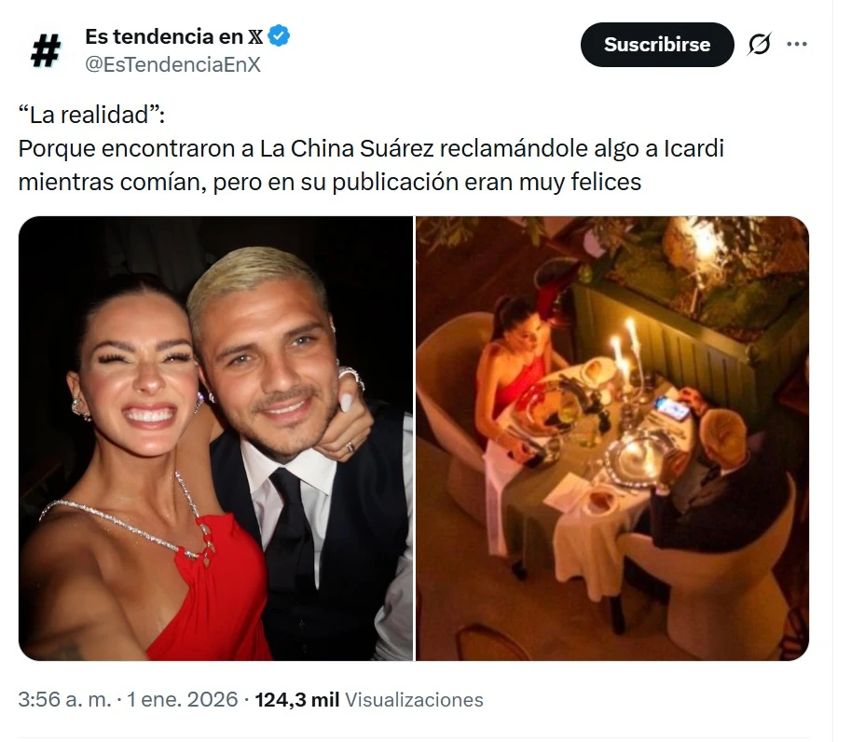Click the 1 ene. 2026 date
The image size is (851, 742).
pos(183,699)
